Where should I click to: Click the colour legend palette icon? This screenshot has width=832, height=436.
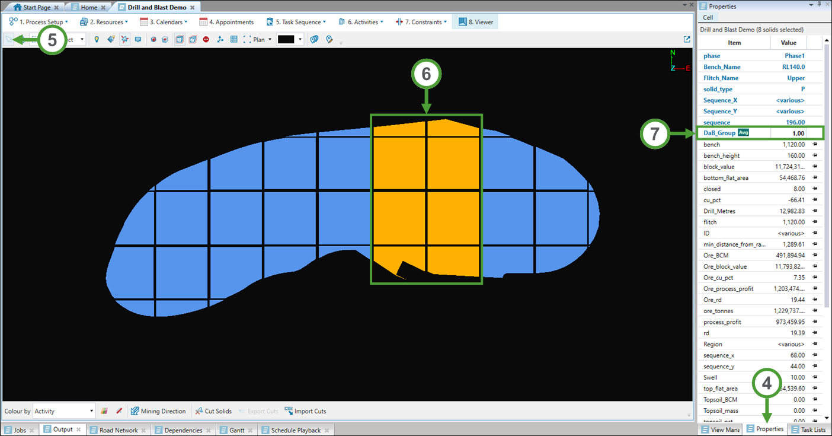pyautogui.click(x=105, y=411)
